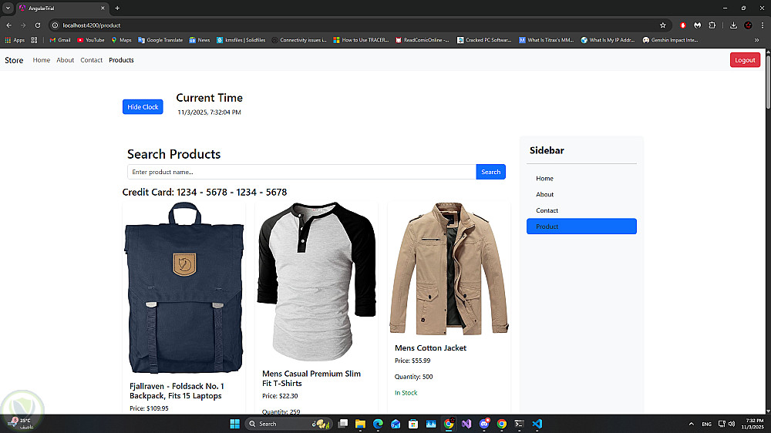Viewport: 771px width, 433px height.
Task: Open Visual Studio from taskbar
Action: point(466,424)
